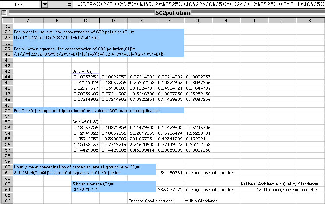Select column F header

pos(170,20)
